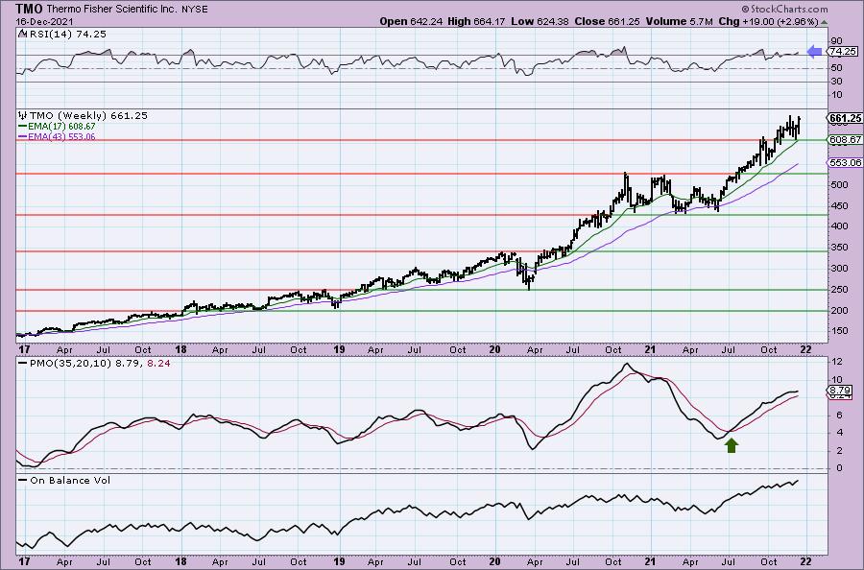Click the 150 level on price axis
The width and height of the screenshot is (864, 570).
(x=839, y=331)
